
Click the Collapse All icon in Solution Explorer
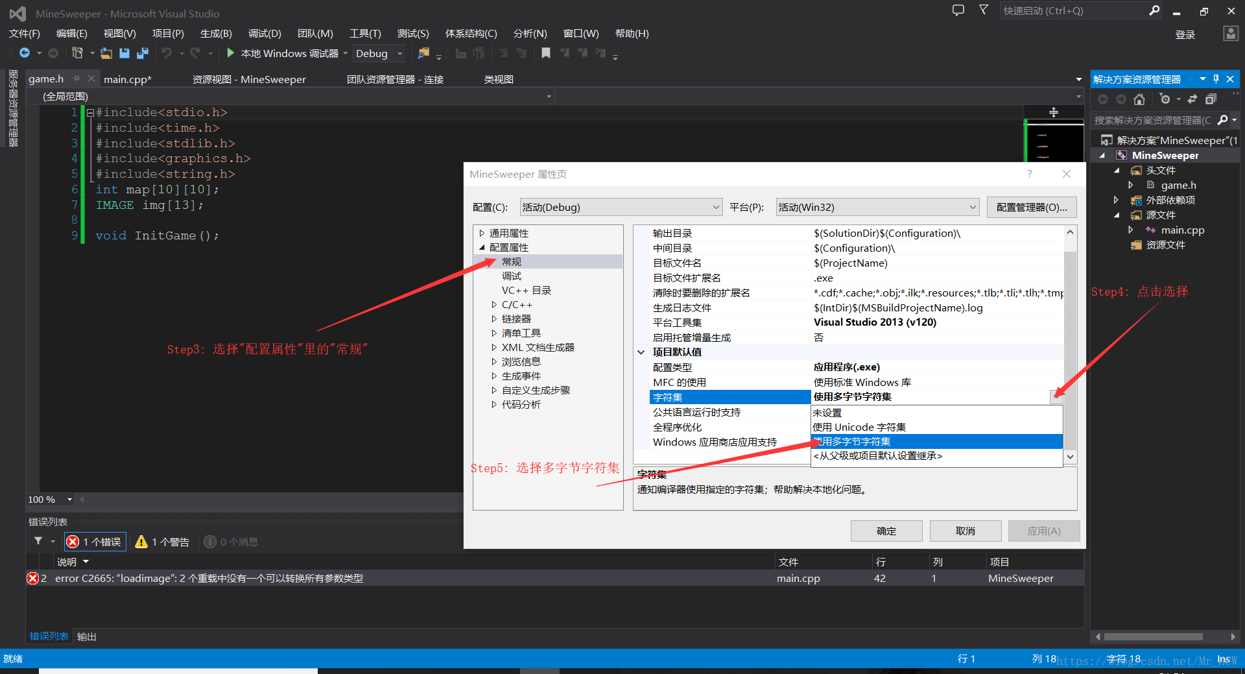[x=1211, y=99]
